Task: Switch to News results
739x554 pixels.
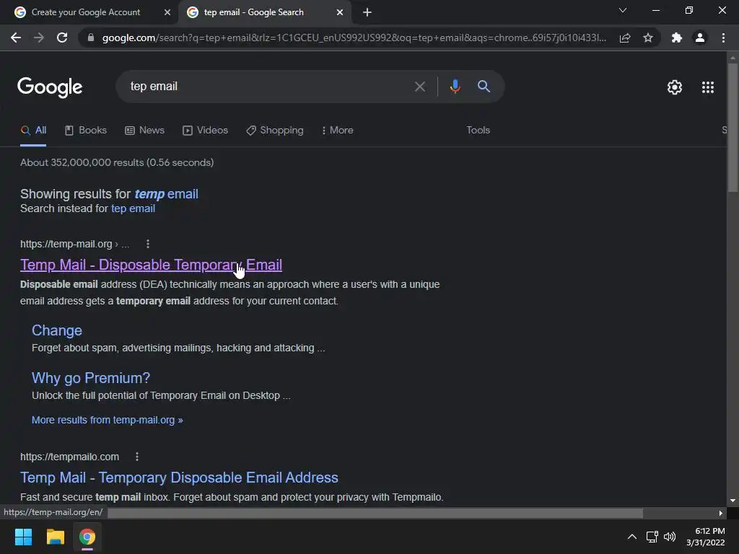Action: coord(144,130)
